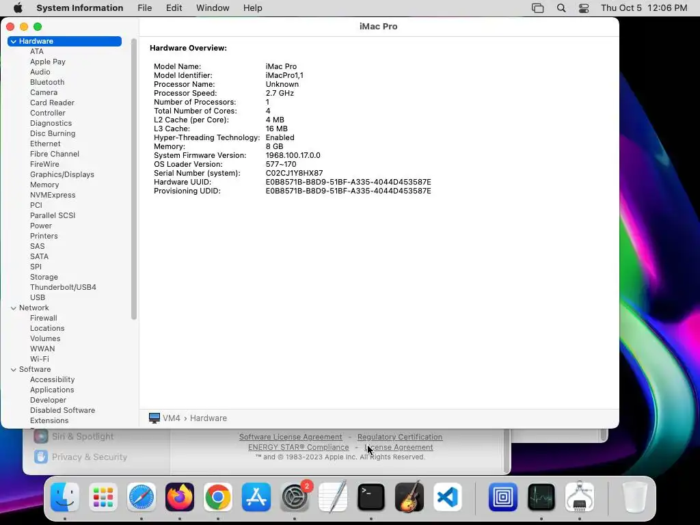Open the Edit menu
The image size is (700, 525).
point(174,8)
